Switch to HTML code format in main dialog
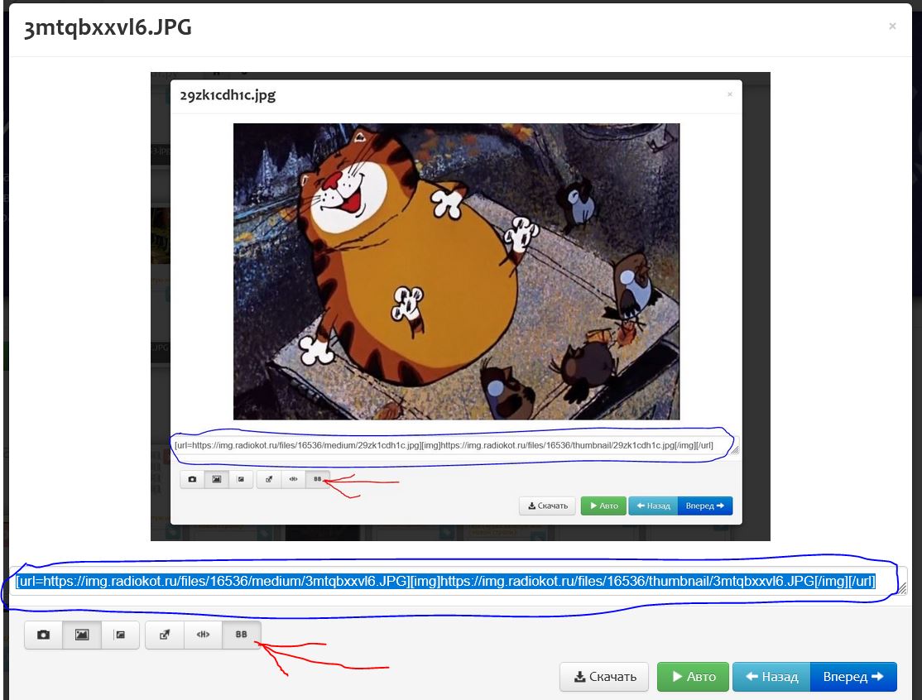 click(203, 635)
